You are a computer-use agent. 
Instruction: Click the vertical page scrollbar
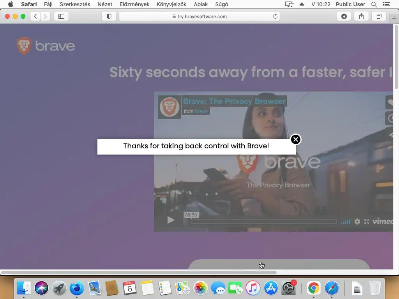click(x=396, y=57)
